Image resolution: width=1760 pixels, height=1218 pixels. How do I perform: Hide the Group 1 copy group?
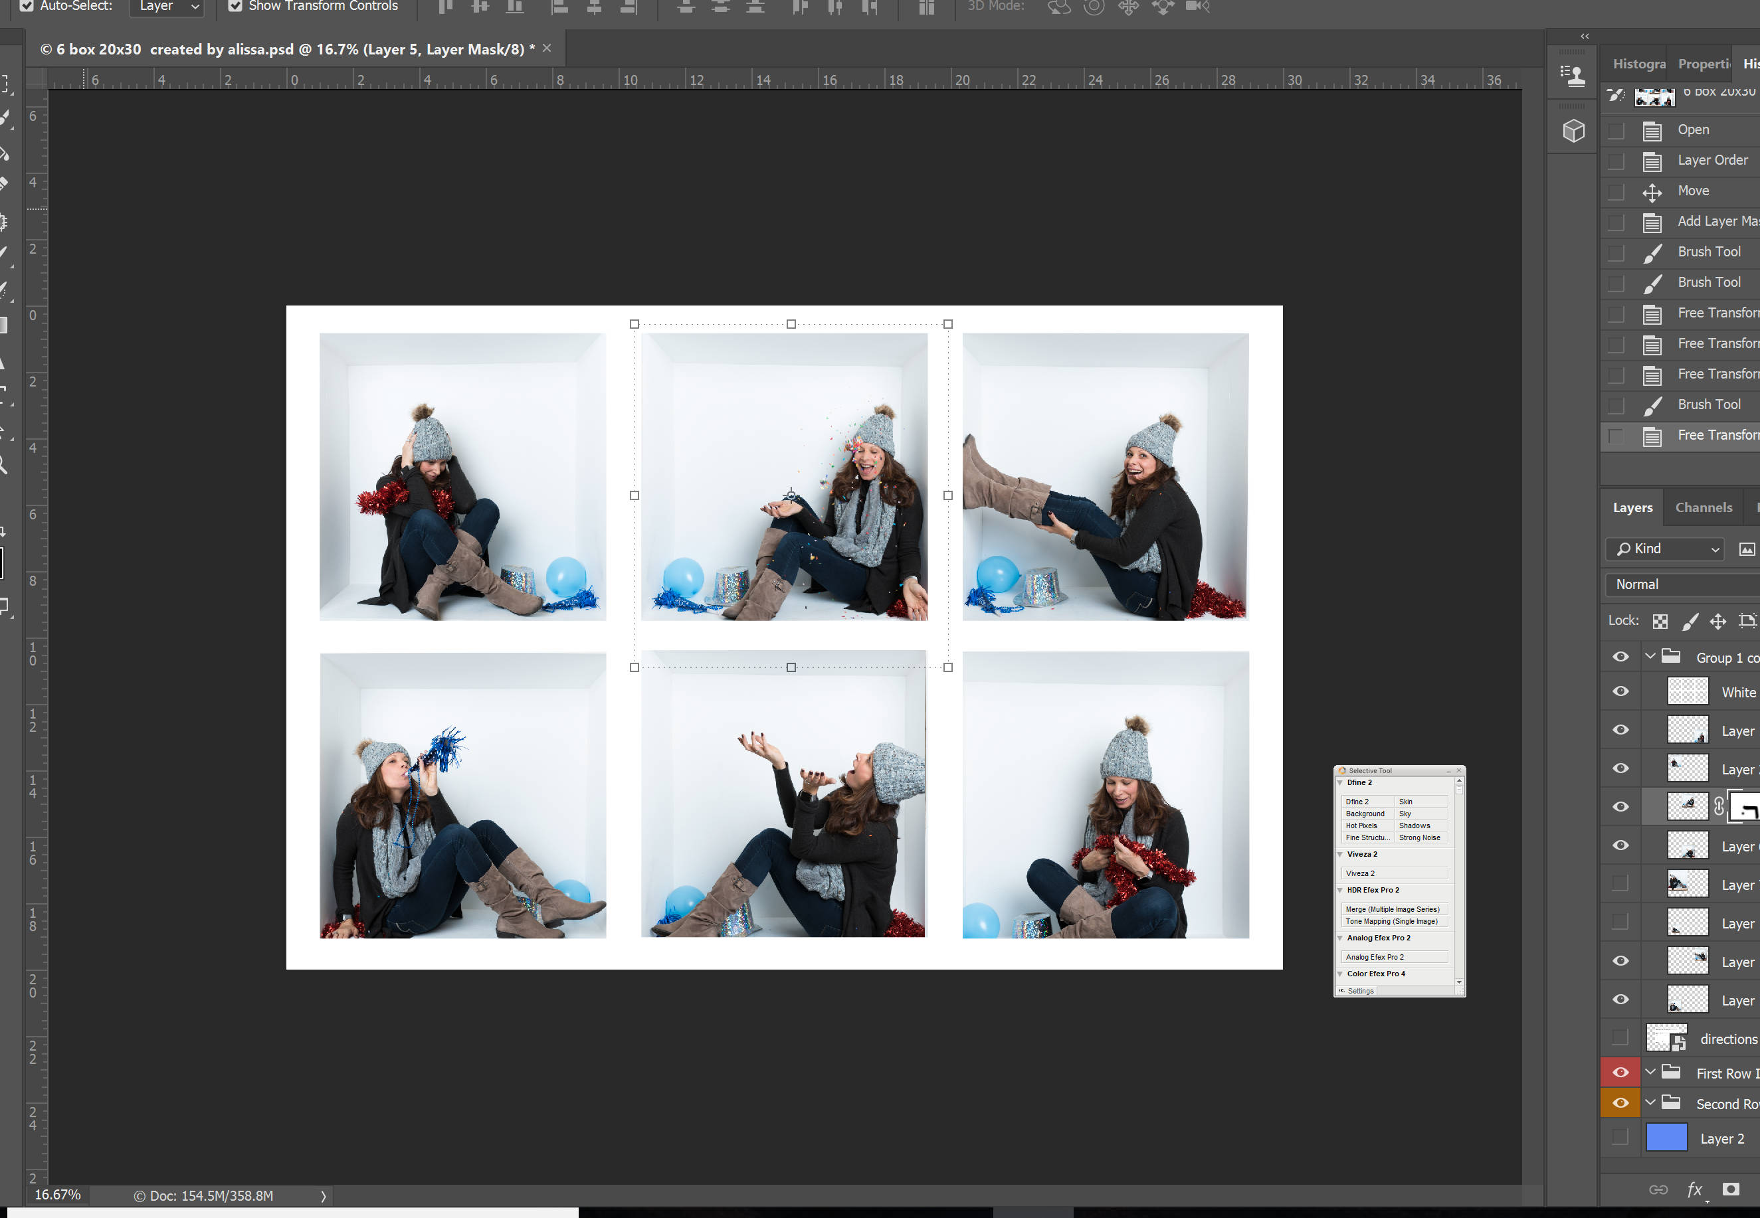(x=1620, y=657)
